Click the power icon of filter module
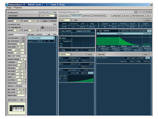Viewport: 158px width, 119px height. tap(60, 38)
